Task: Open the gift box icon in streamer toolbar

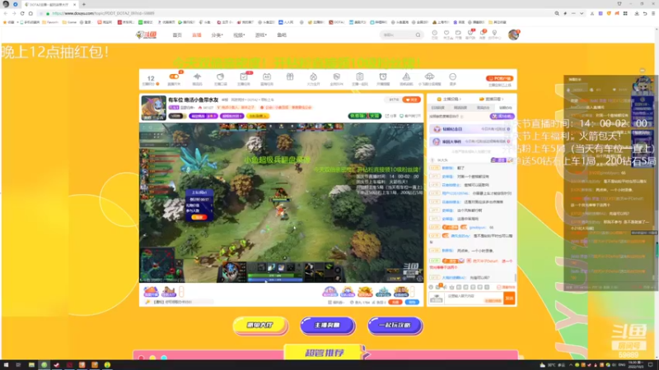Action: coord(290,76)
